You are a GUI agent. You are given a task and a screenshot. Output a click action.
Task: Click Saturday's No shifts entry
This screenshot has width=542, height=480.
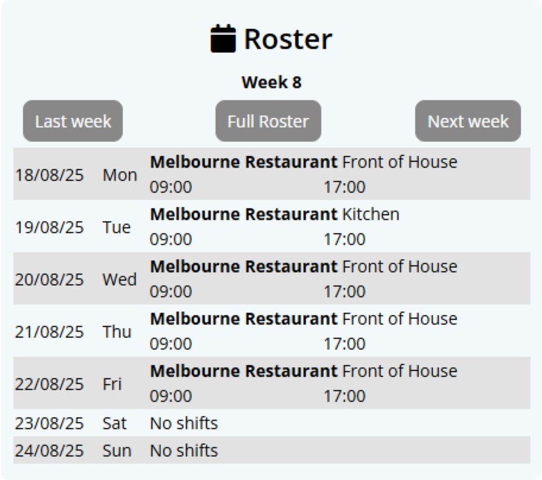tap(184, 423)
